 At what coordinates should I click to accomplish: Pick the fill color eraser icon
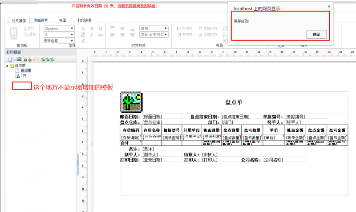(x=83, y=35)
